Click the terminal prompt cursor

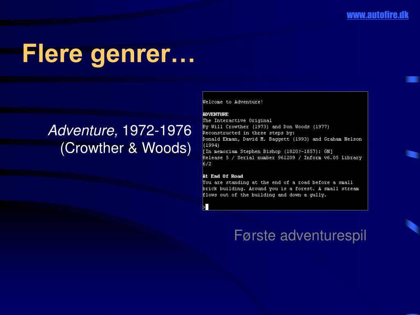pos(207,207)
